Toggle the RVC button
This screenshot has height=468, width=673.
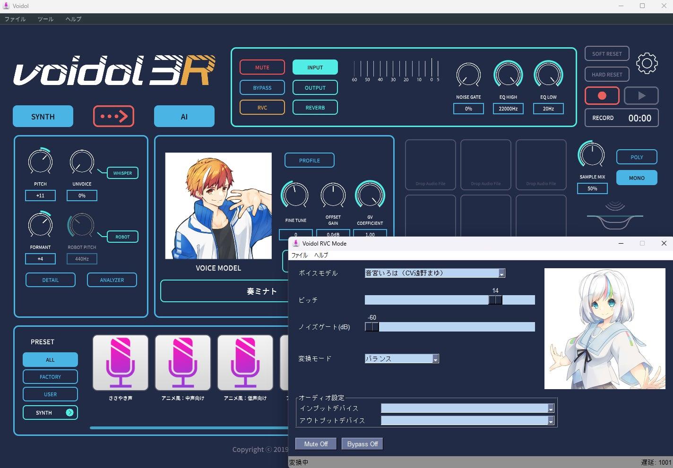click(x=262, y=108)
